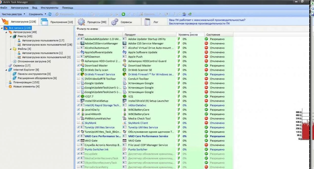Collapse the Все записи [228] tree node

(2, 28)
